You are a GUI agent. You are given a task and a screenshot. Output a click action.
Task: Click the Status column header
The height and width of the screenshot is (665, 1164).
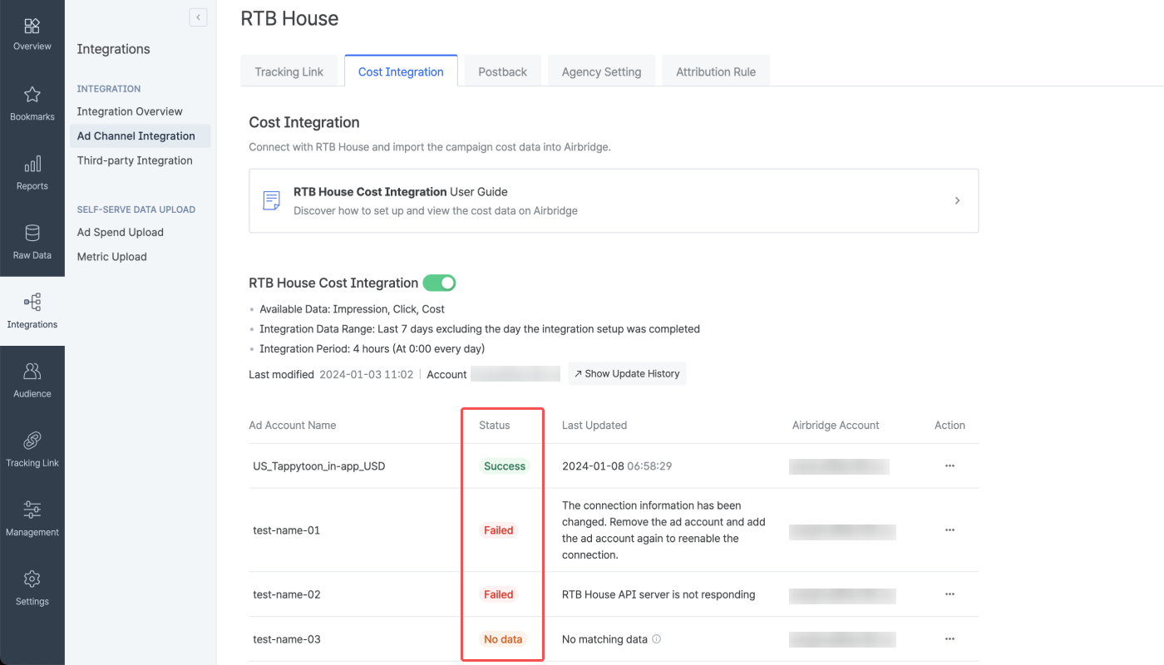click(494, 425)
